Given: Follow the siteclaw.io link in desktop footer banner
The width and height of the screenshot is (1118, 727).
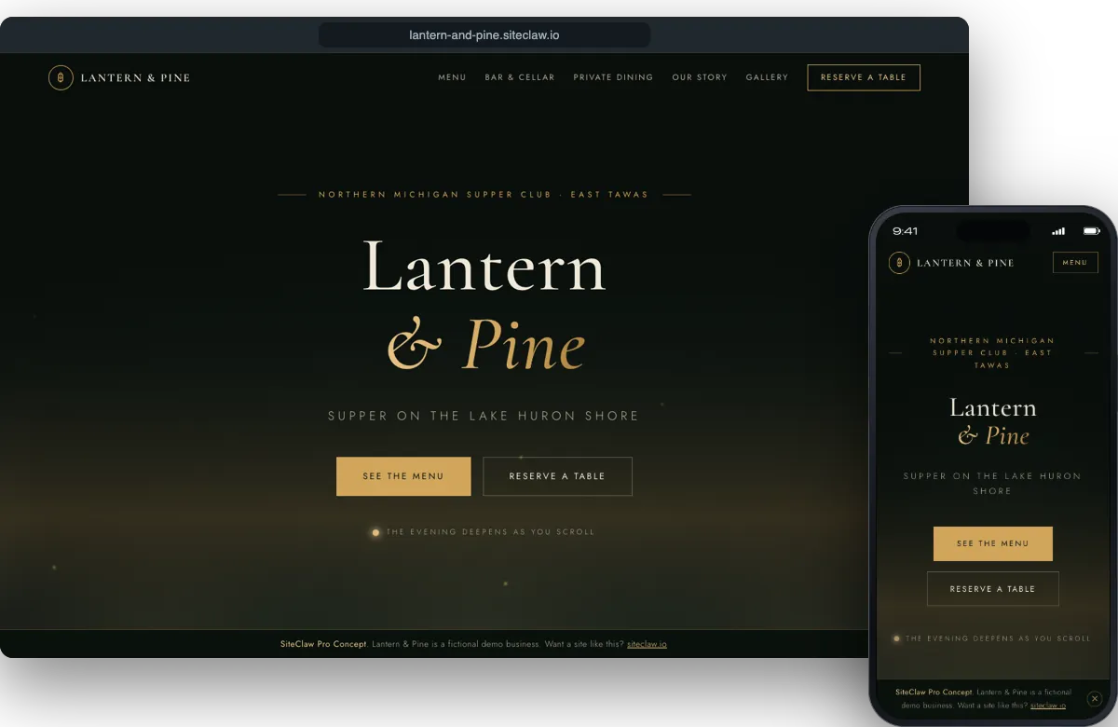Looking at the screenshot, I should point(647,644).
